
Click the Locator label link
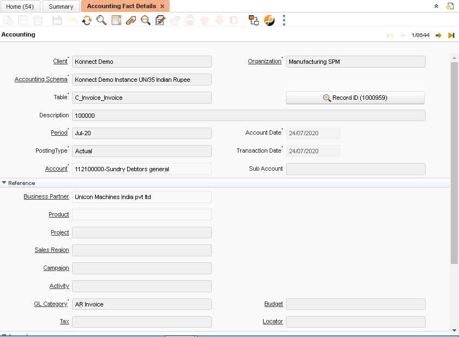click(x=272, y=322)
